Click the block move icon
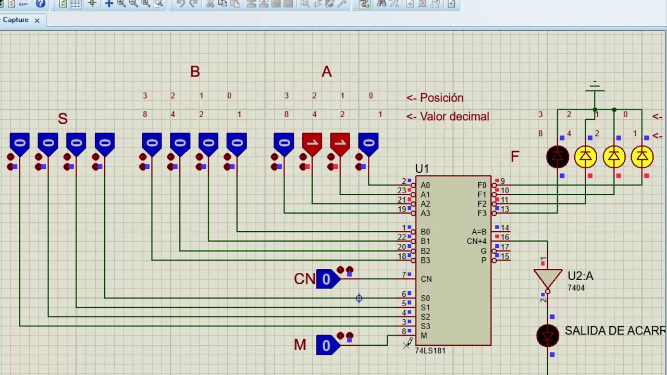667x375 pixels. 263,4
